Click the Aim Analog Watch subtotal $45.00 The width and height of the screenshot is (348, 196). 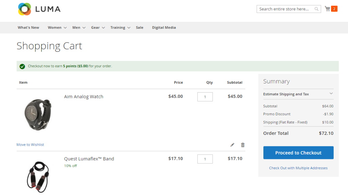[235, 96]
